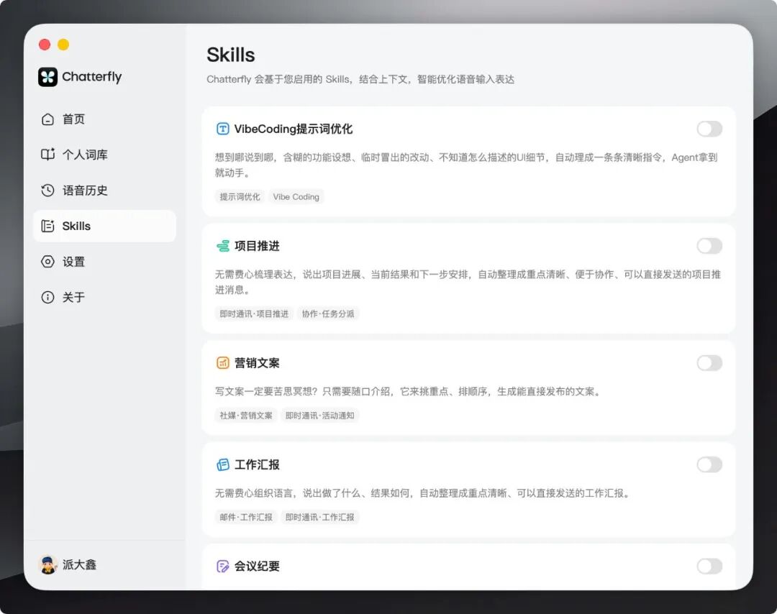The height and width of the screenshot is (614, 777).
Task: Click the 提示词优化 tag
Action: click(x=240, y=196)
